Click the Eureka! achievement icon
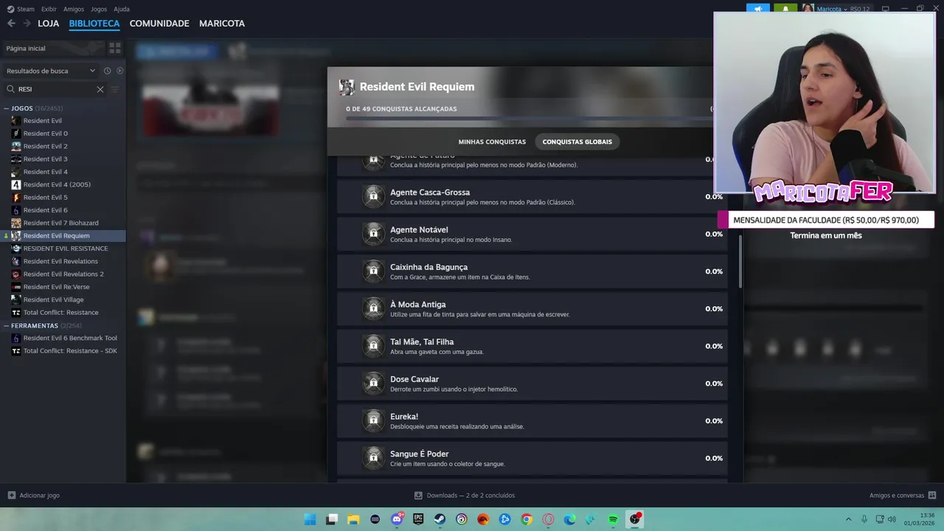944x531 pixels. [373, 420]
